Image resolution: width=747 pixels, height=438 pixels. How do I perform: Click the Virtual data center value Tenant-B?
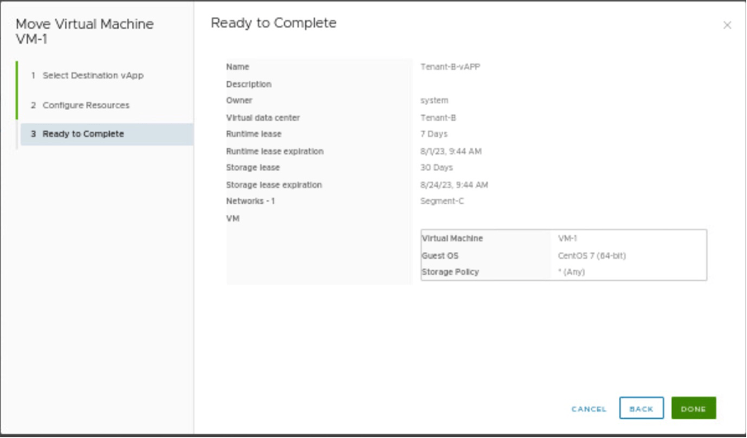point(438,117)
